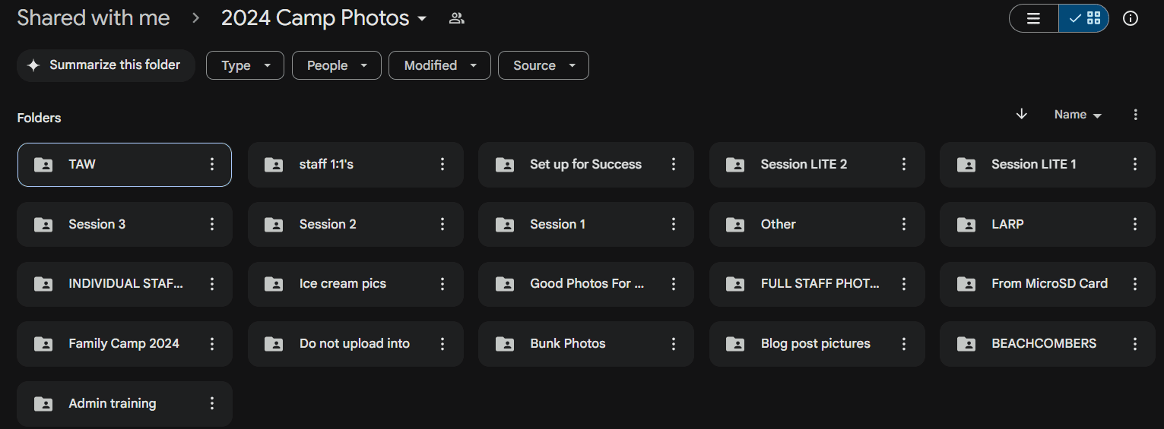Viewport: 1164px width, 429px height.
Task: Open the Session 2 folder
Action: pyautogui.click(x=328, y=225)
